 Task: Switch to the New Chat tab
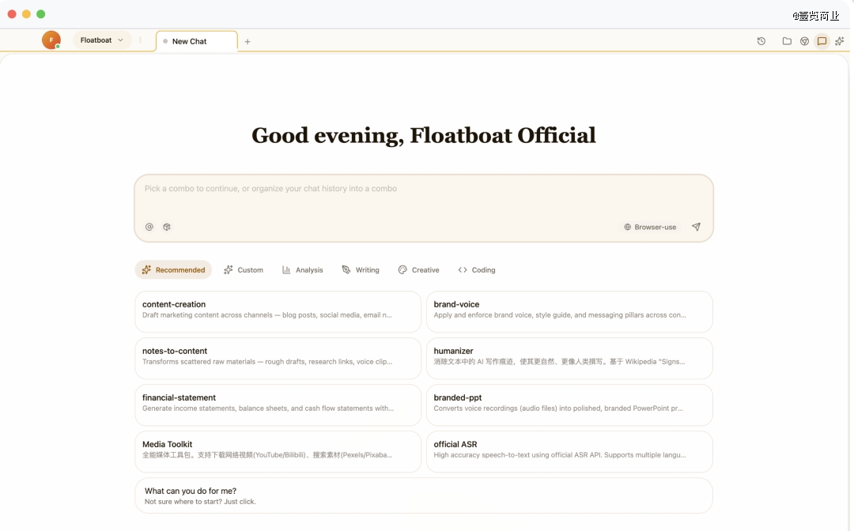(197, 42)
